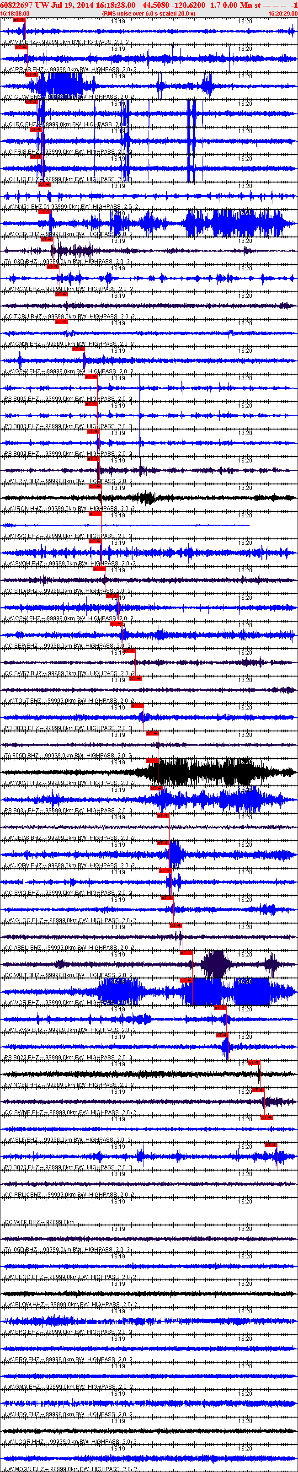Click the end time label 16:20:29.00

tap(282, 13)
